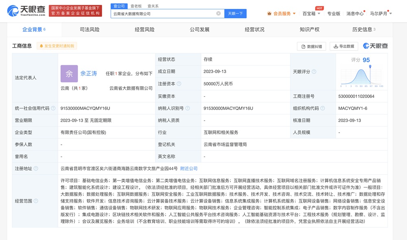The width and height of the screenshot is (407, 240).
Task: Open the TianYanCha logo homepage
Action: click(26, 11)
